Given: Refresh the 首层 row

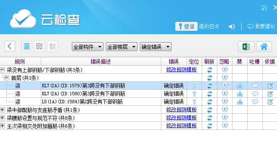Looking at the screenshot, I should (x=209, y=78).
